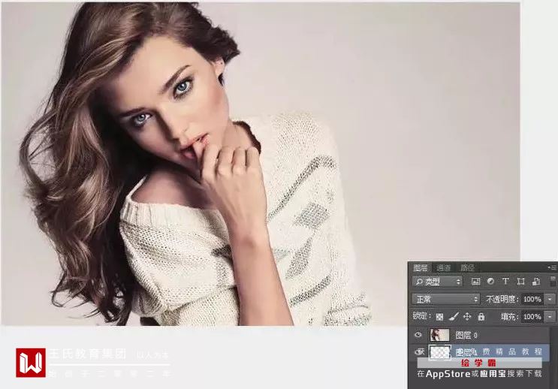The height and width of the screenshot is (389, 558).
Task: Toggle layer filtering switch on filter row
Action: [x=553, y=281]
